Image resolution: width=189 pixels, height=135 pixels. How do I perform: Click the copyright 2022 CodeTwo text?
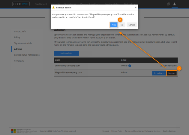click(x=58, y=131)
